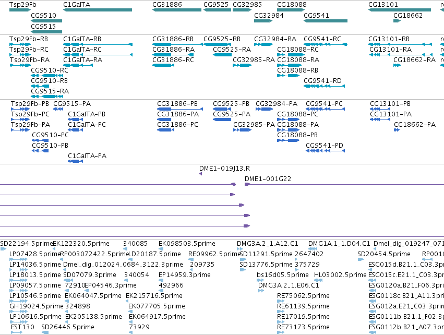
Task: Click EST label EK122320.5prime
Action: click(x=81, y=244)
